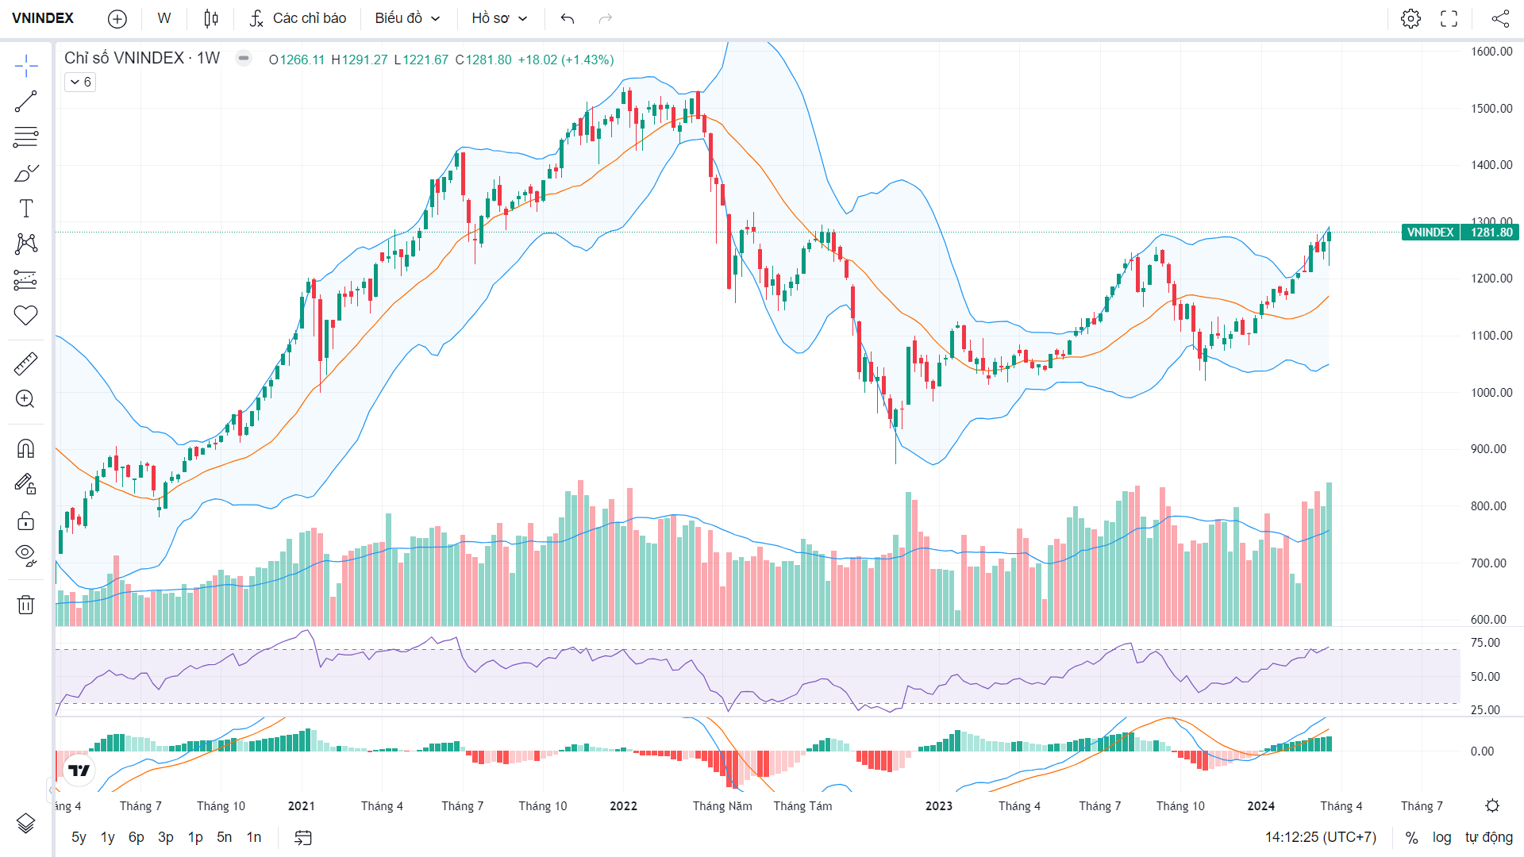Open price scale settings gear at bottom right
This screenshot has width=1524, height=857.
click(x=1492, y=806)
